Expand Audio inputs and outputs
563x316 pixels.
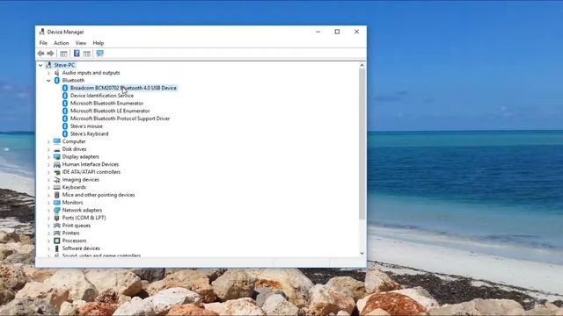pos(48,73)
